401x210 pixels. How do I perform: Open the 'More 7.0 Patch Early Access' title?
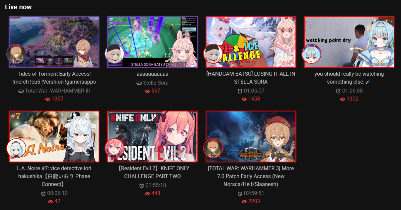251,176
